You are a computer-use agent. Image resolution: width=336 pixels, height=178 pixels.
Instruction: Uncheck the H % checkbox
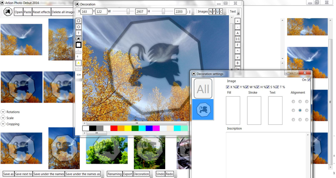coord(258,87)
